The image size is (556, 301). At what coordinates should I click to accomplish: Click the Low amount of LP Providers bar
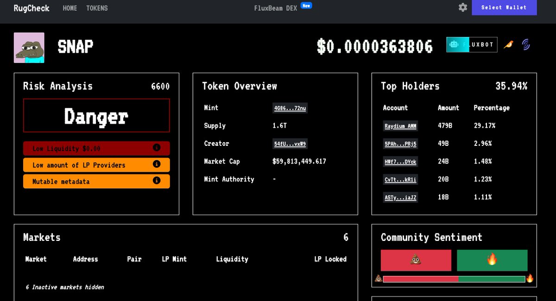[96, 165]
